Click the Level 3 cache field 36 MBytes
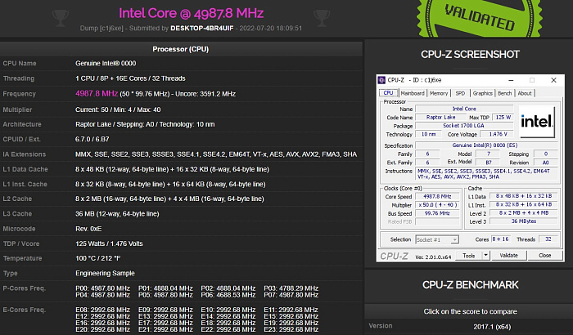This screenshot has height=335, width=573. (523, 221)
